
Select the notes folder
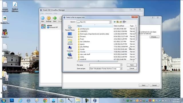[82, 57]
